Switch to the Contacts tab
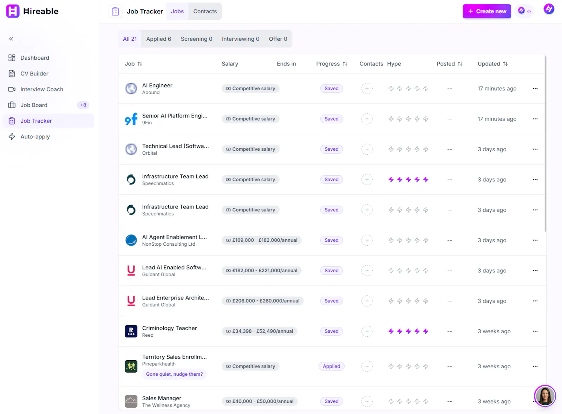 [x=205, y=11]
